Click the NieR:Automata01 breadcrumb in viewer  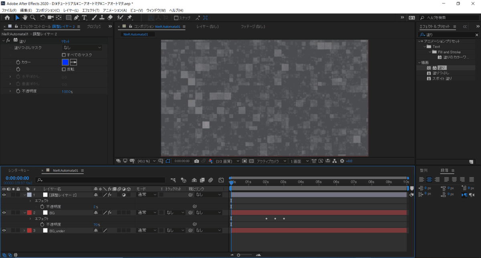(x=135, y=34)
